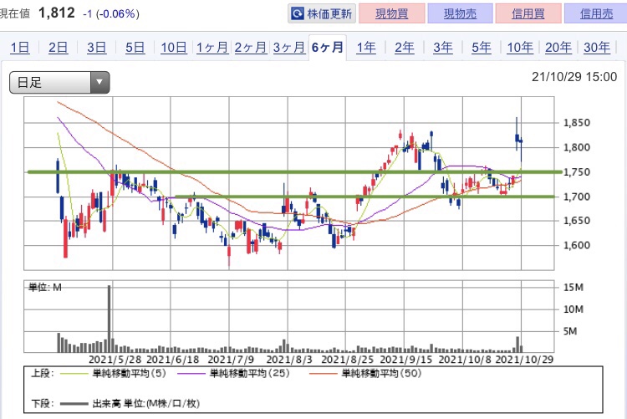627x419 pixels.
Task: Switch chart to 2ヶ月 period
Action: (x=250, y=47)
